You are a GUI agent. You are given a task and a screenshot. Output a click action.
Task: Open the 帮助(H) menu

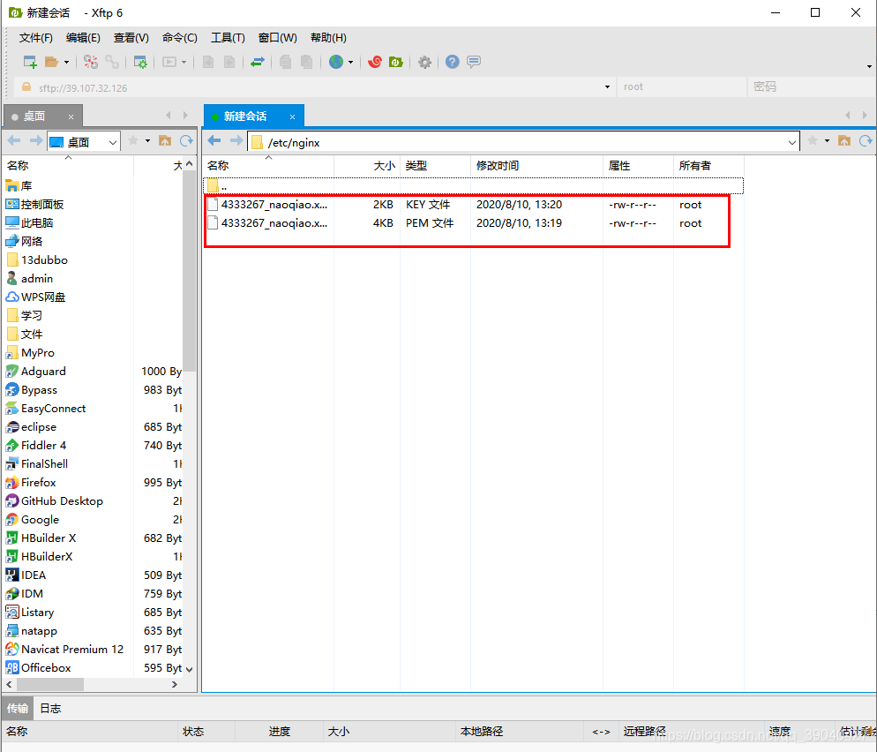click(x=328, y=37)
